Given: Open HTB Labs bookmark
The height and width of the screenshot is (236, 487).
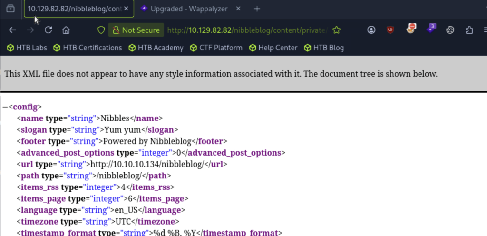Looking at the screenshot, I should point(27,48).
